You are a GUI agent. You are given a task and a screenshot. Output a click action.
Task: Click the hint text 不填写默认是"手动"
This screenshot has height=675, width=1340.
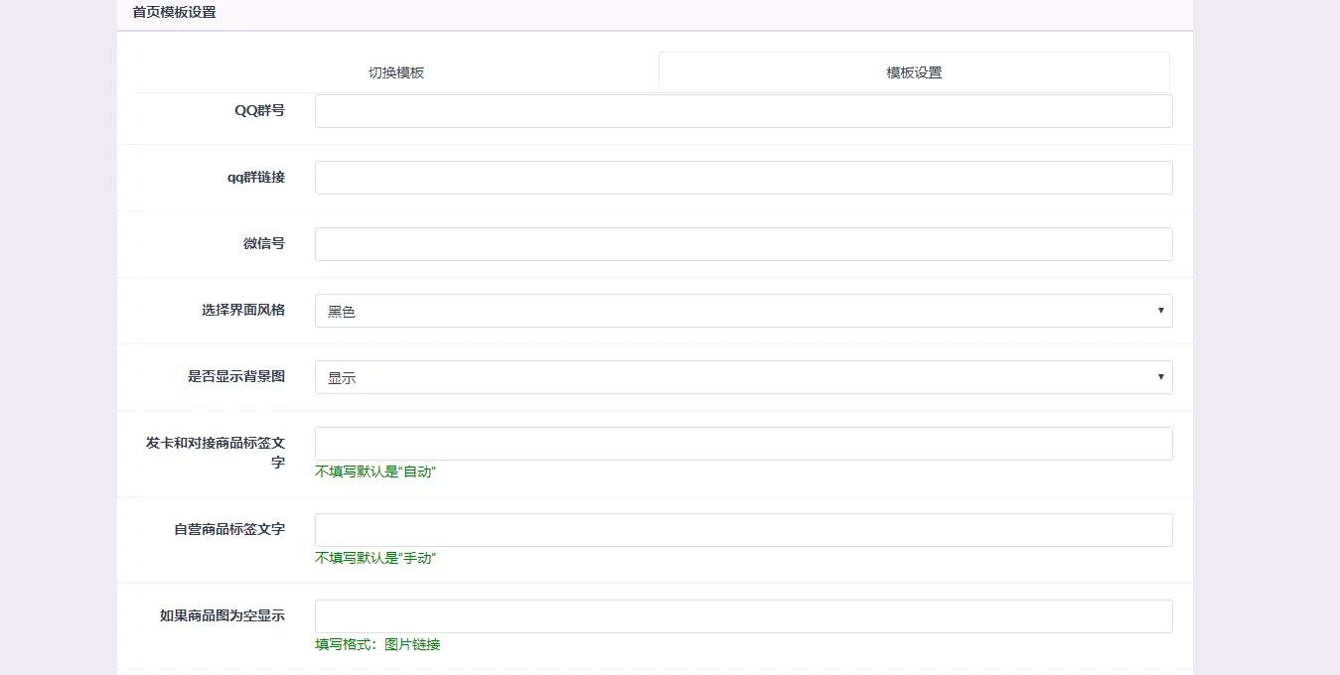point(377,557)
